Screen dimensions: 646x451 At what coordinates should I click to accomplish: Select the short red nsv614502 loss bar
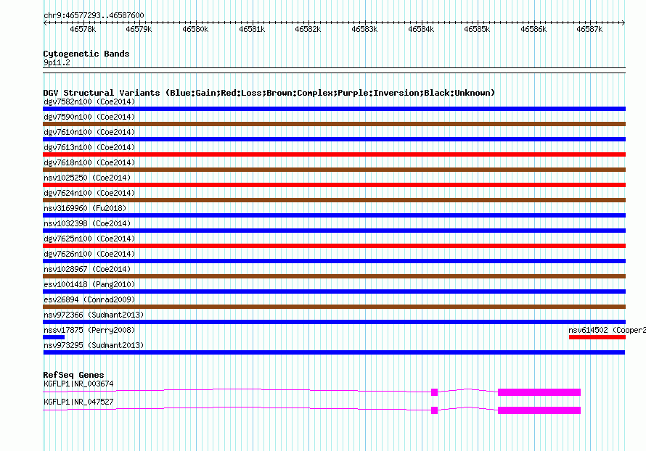point(597,337)
